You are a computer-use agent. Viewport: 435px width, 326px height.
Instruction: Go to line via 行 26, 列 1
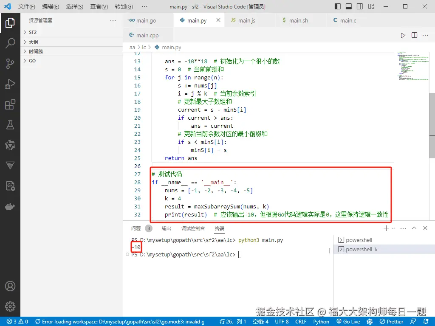point(233,322)
